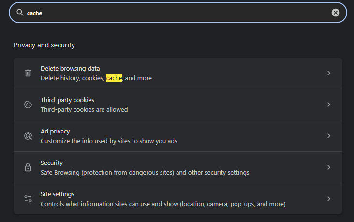
Task: Open the Third-party cookies title
Action: point(67,100)
